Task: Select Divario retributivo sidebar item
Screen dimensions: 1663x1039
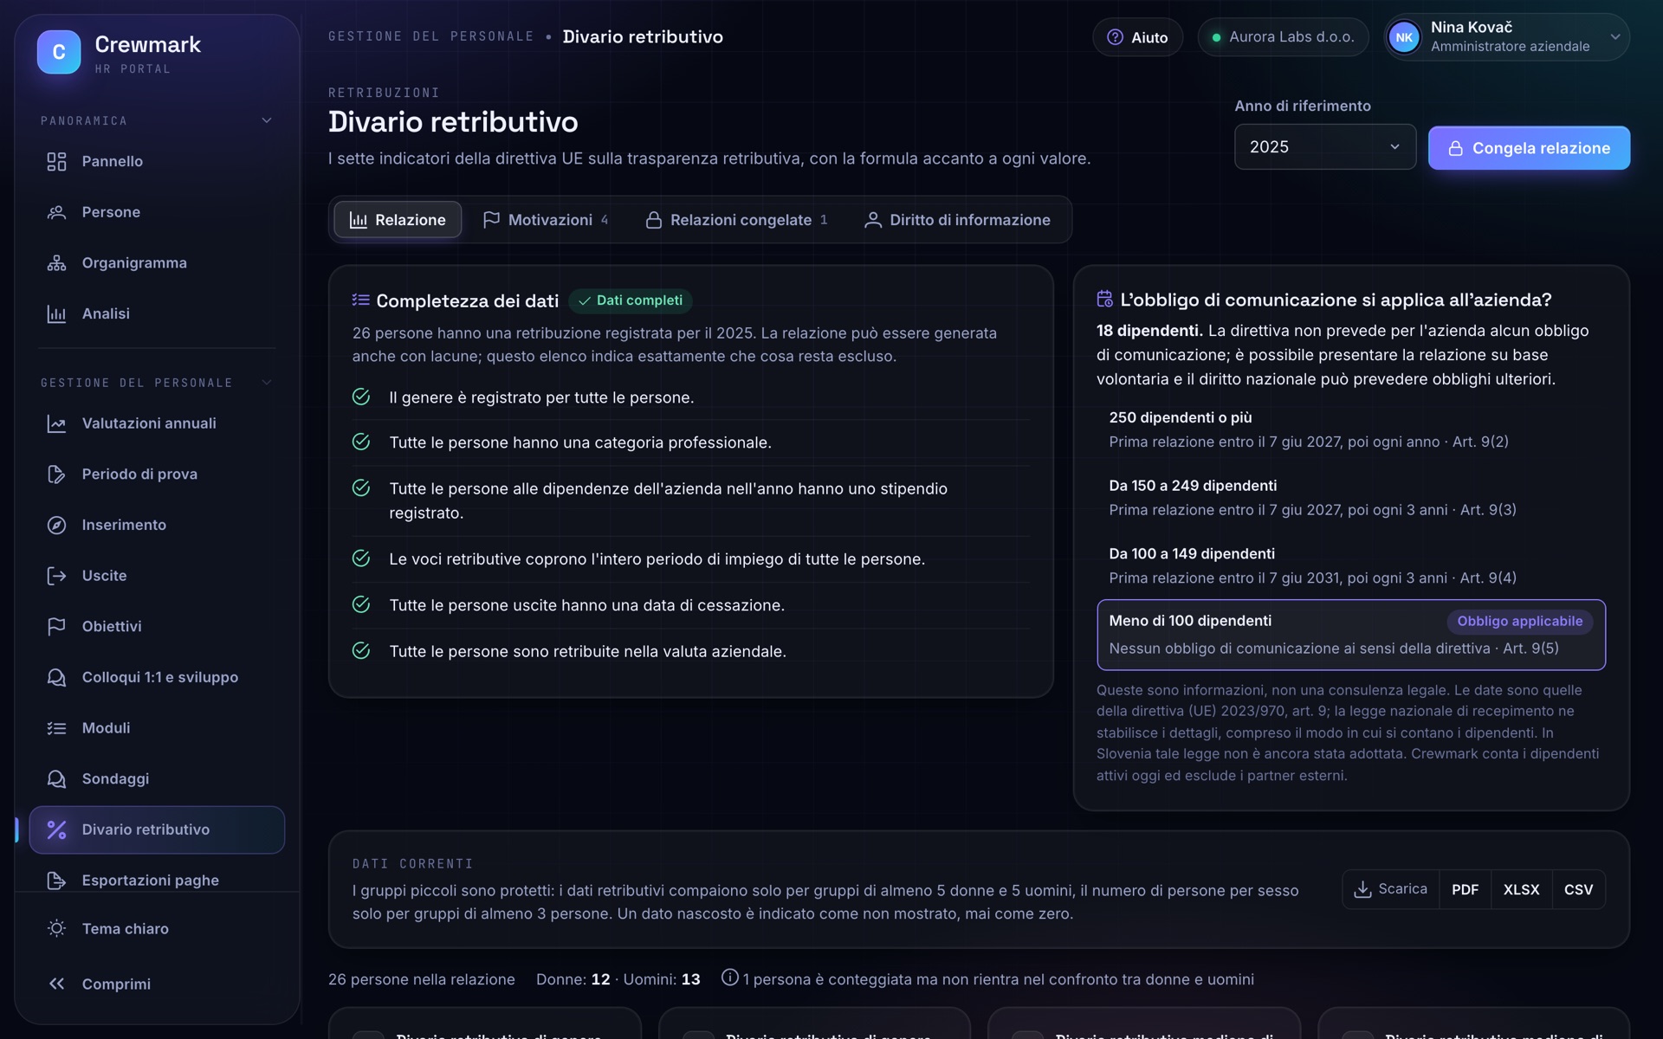Action: 157,829
